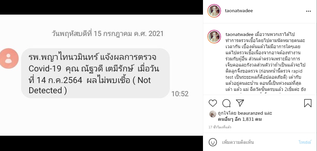Viewport: 317px width, 151px height.
Task: Open the three-dot more options menu
Action: 309,11
